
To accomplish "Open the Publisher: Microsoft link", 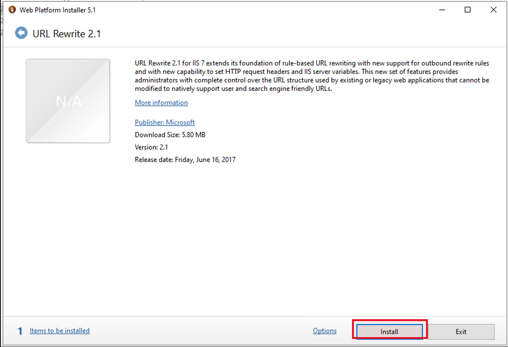I will 164,122.
